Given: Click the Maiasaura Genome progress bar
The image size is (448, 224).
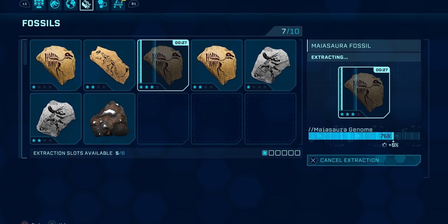Looking at the screenshot, I should tap(364, 136).
